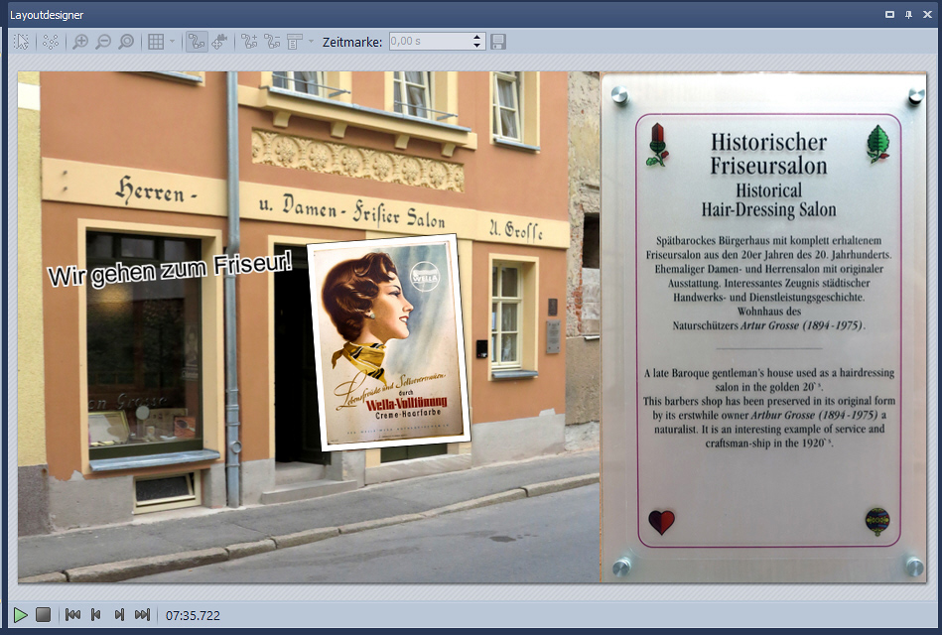This screenshot has height=635, width=942.
Task: Click the camera pan tool icon
Action: coord(219,42)
